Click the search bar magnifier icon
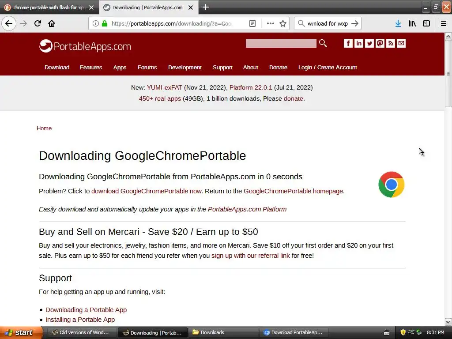The height and width of the screenshot is (339, 452). [x=301, y=23]
